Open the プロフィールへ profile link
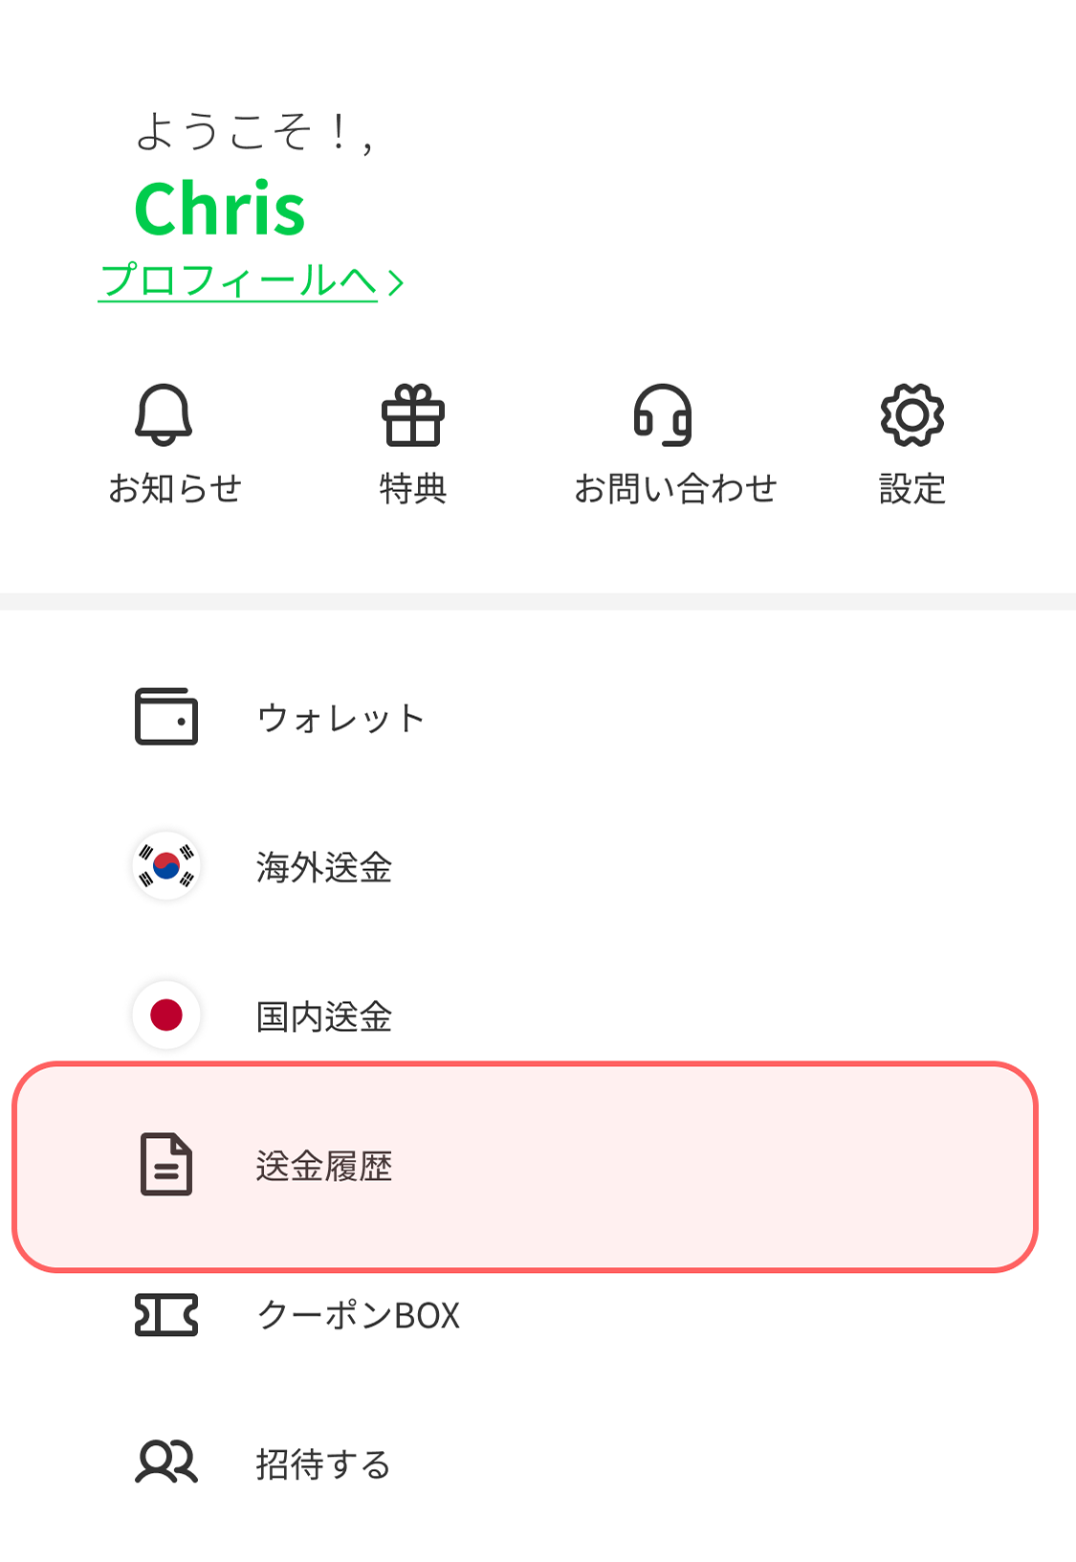 tap(239, 281)
